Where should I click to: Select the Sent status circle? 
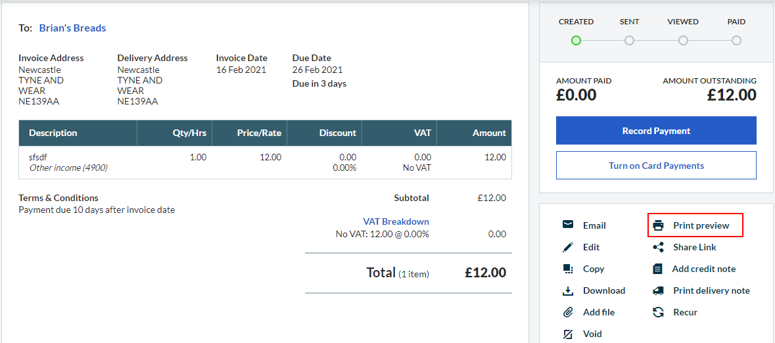click(x=629, y=41)
